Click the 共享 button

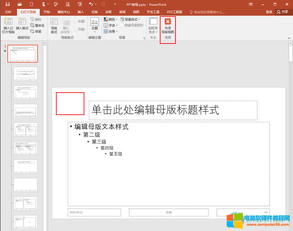click(283, 12)
